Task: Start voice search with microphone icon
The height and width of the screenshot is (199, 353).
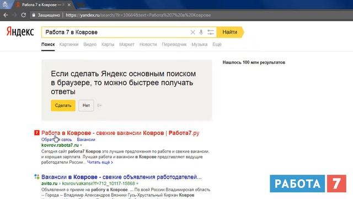Action: (201, 32)
